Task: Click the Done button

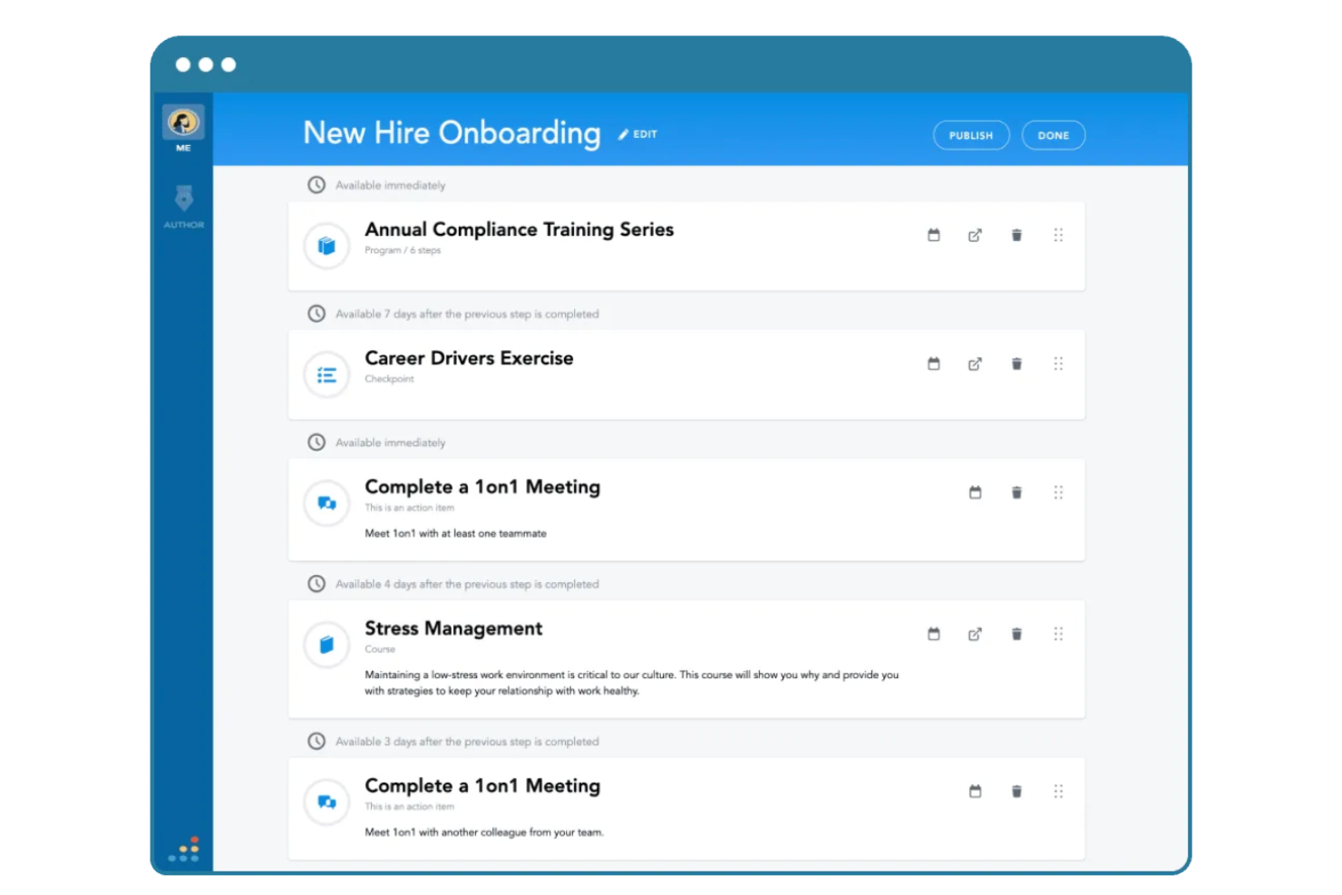Action: [x=1054, y=135]
